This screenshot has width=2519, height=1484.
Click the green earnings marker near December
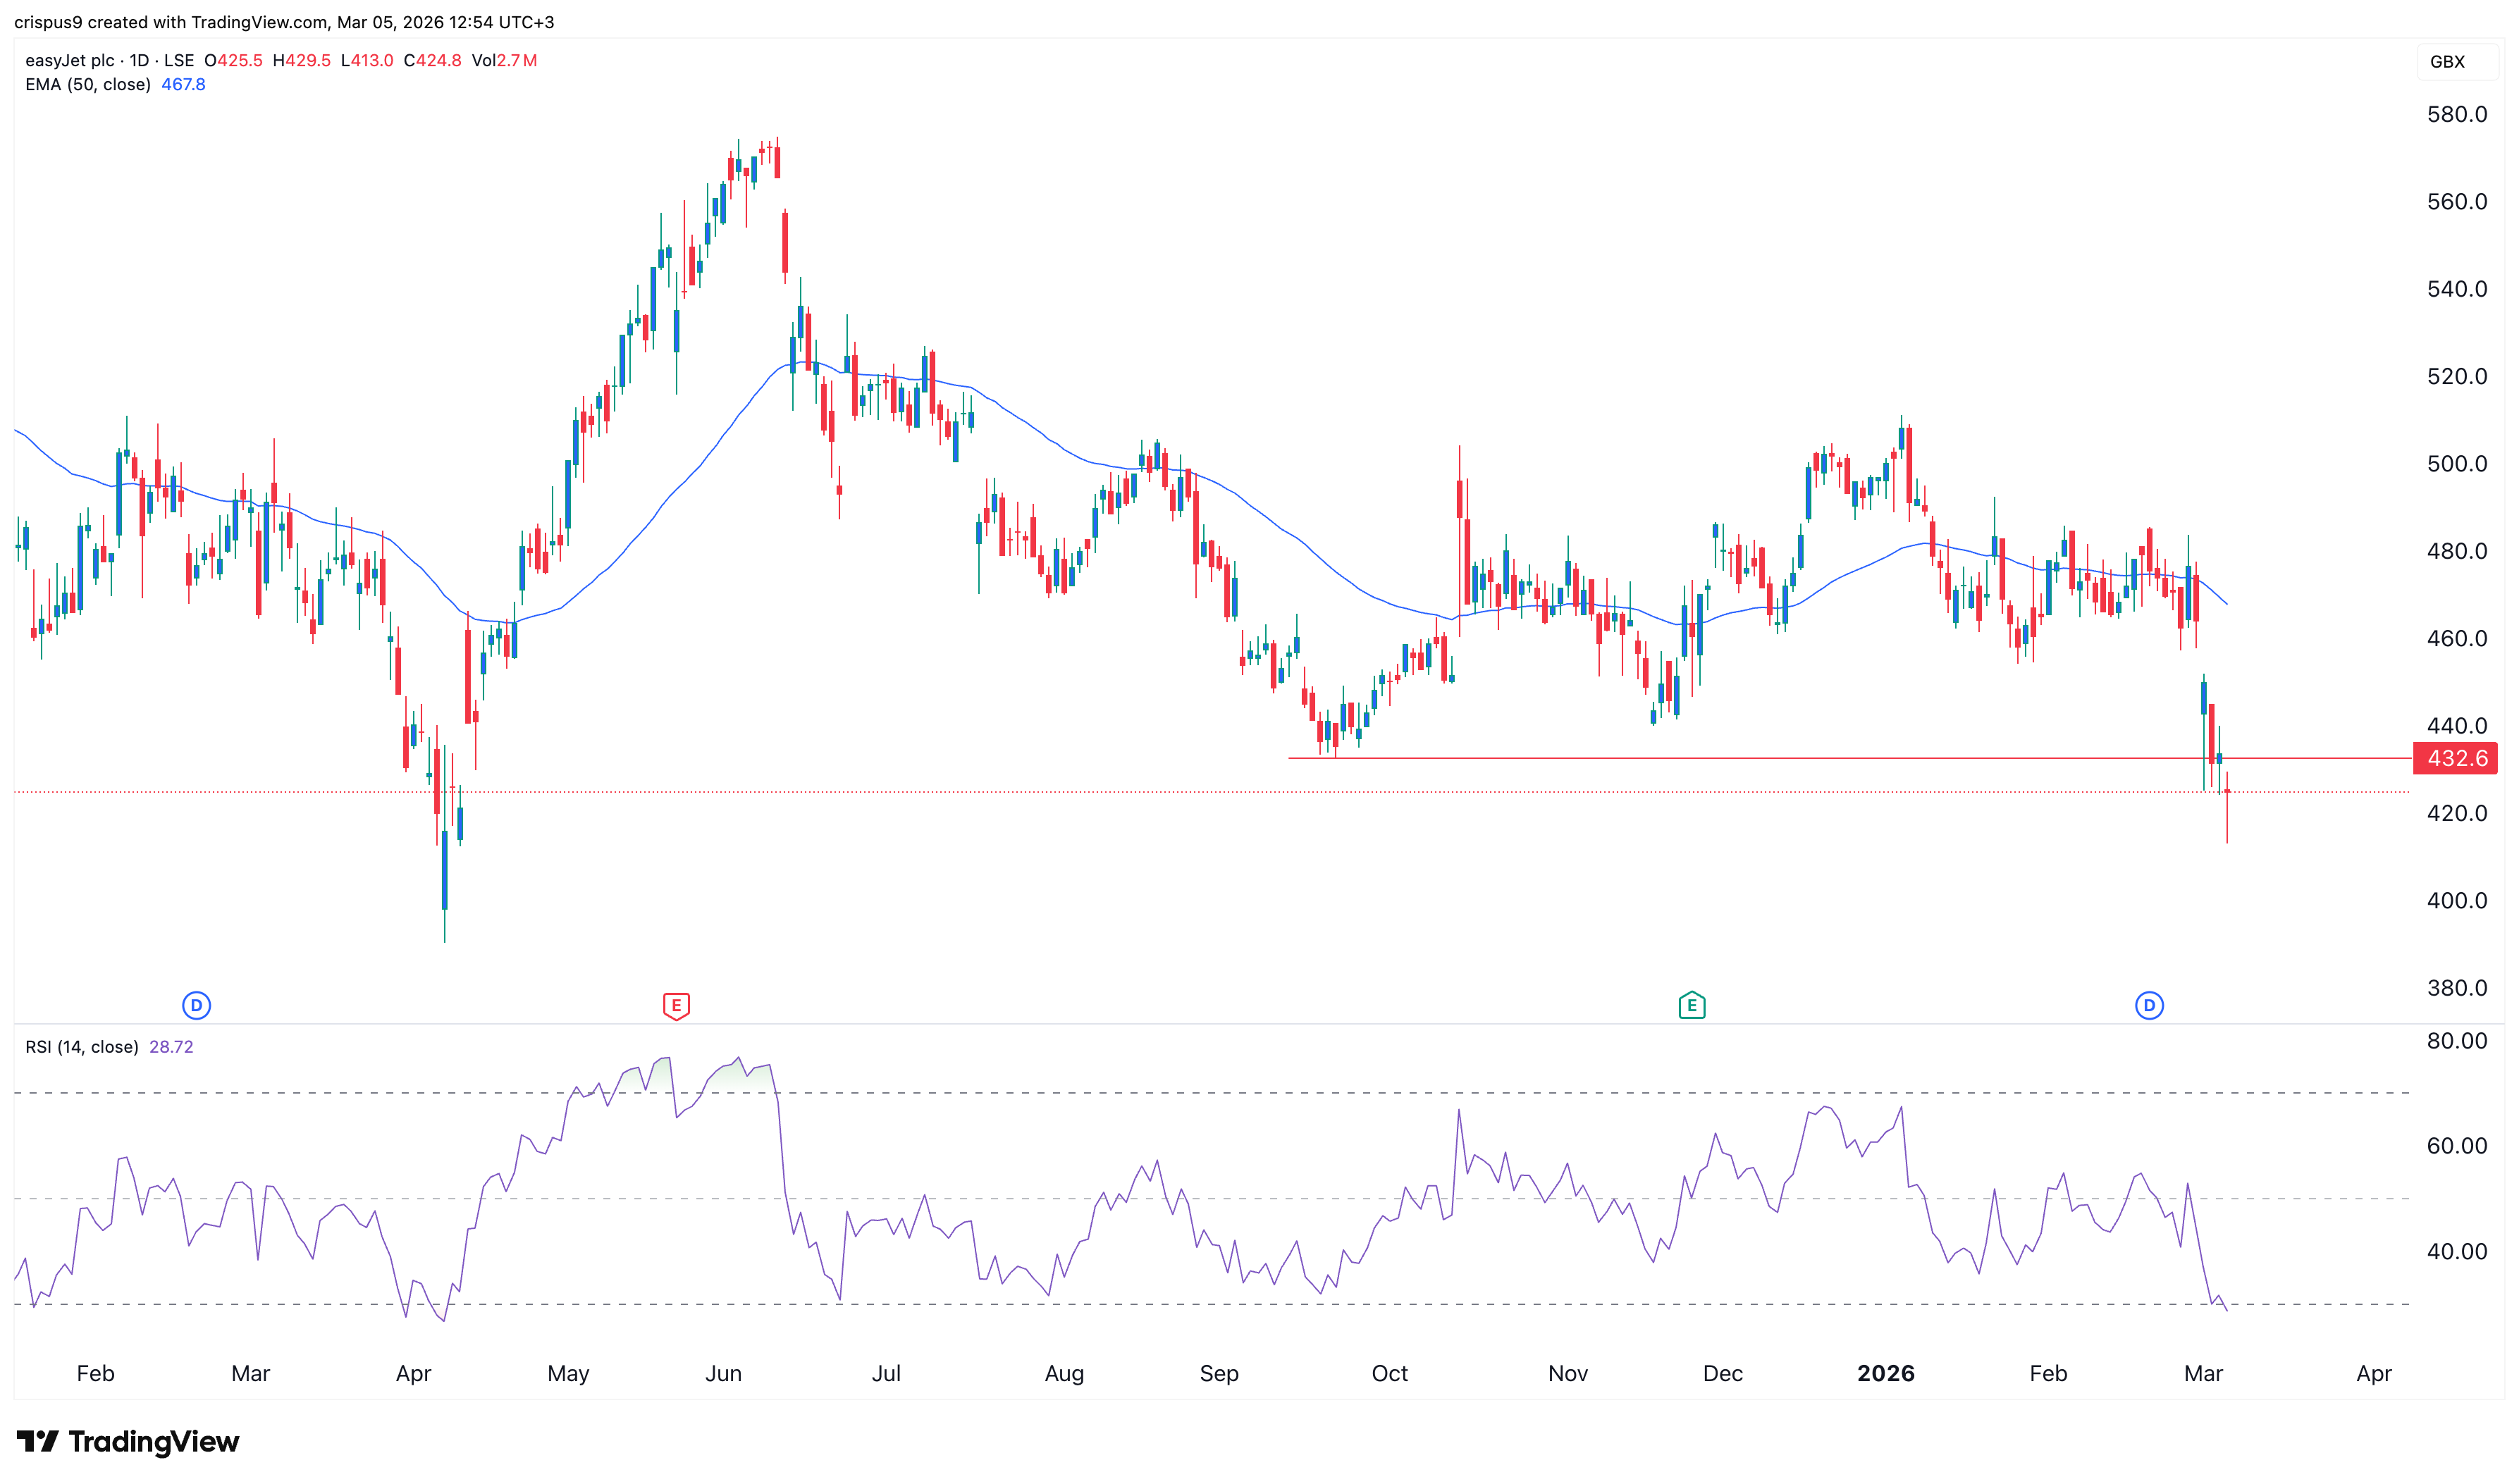(x=1691, y=1005)
